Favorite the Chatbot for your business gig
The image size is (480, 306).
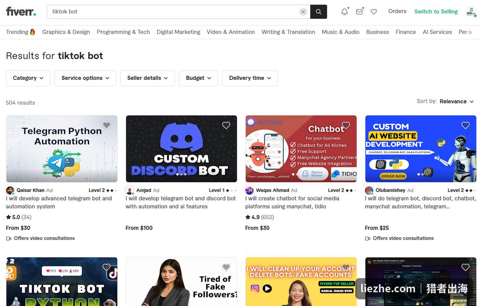(346, 125)
